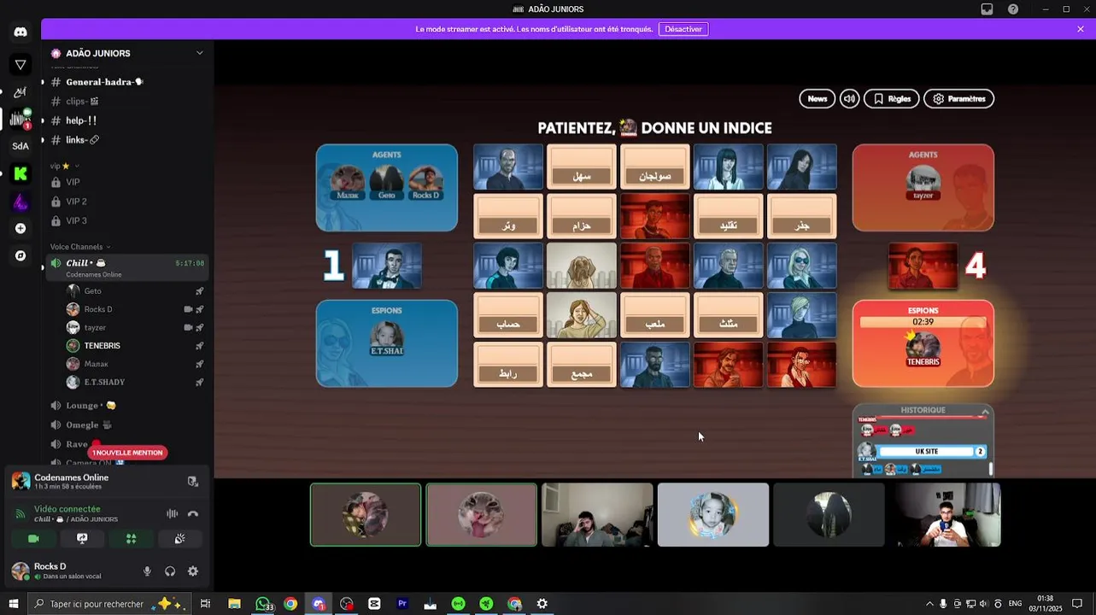Select the VIP 3 channel
The image size is (1096, 615).
[128, 220]
